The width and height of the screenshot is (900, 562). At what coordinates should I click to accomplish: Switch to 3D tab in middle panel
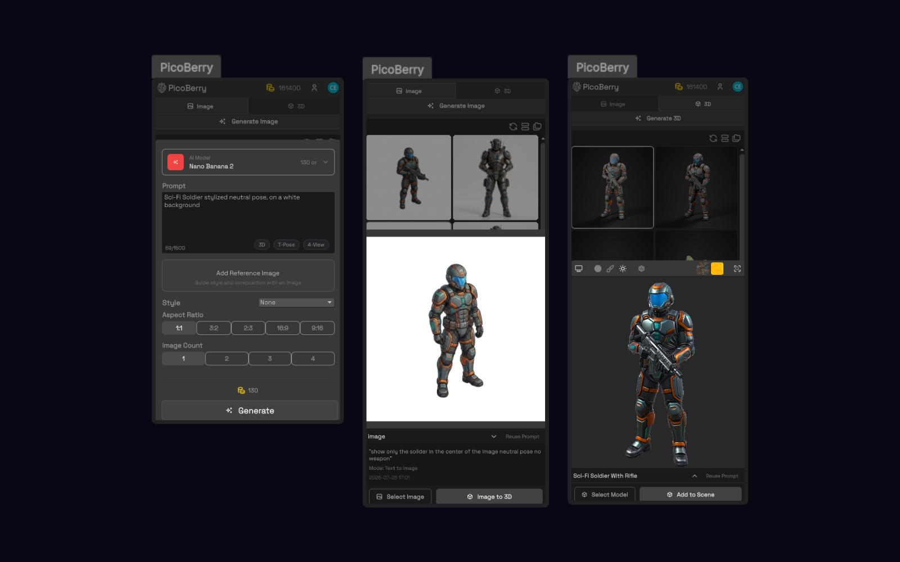501,91
